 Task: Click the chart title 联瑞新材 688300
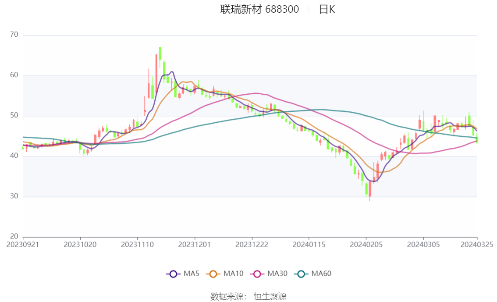(259, 9)
